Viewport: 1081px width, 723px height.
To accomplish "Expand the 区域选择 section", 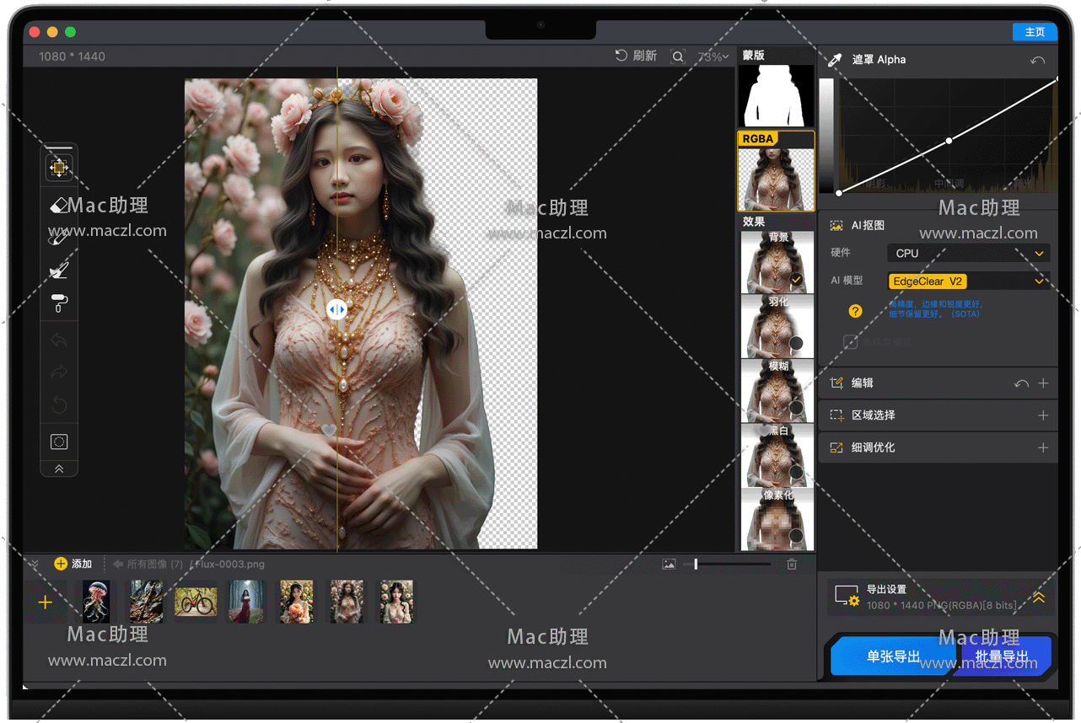I will click(x=1043, y=415).
